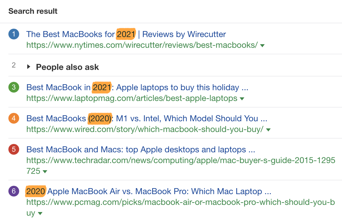Open dropdown arrow next to wired.com URL
The image size is (342, 221).
click(x=268, y=130)
